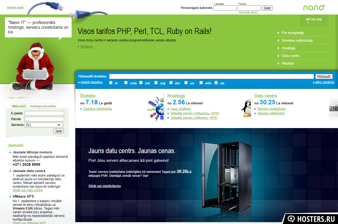Switch language to eng
338x224 pixels.
[319, 19]
